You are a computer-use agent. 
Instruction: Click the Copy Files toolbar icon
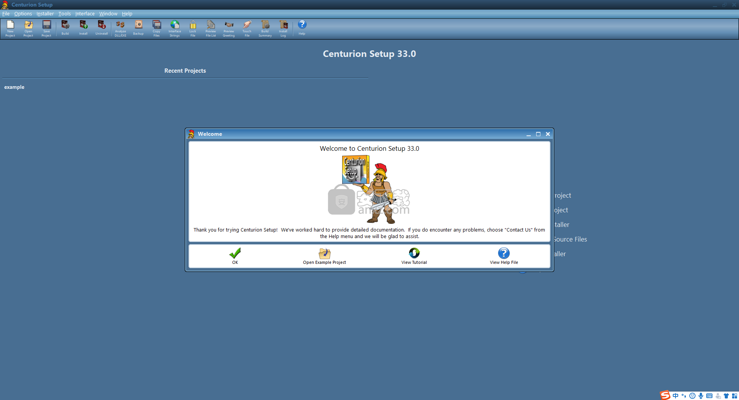(157, 29)
